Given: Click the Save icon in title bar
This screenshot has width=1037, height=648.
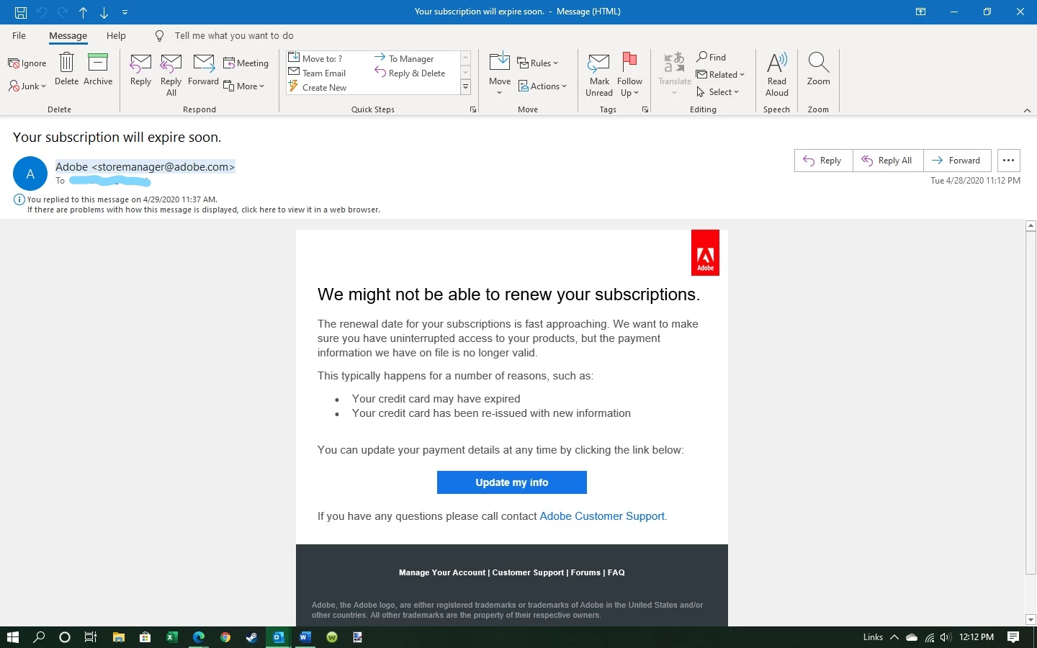Looking at the screenshot, I should (x=21, y=12).
